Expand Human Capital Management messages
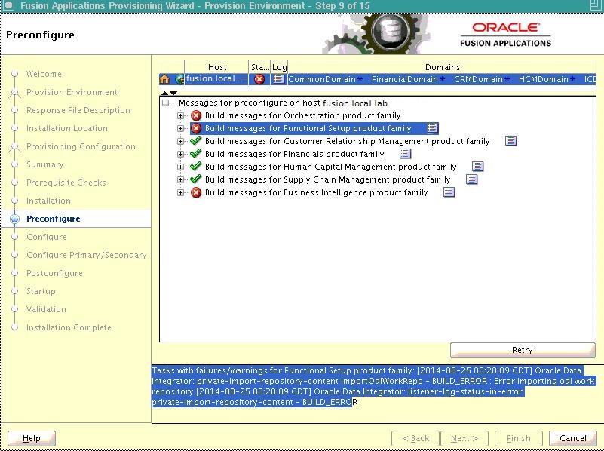Viewport: 604px width, 451px height. point(180,167)
